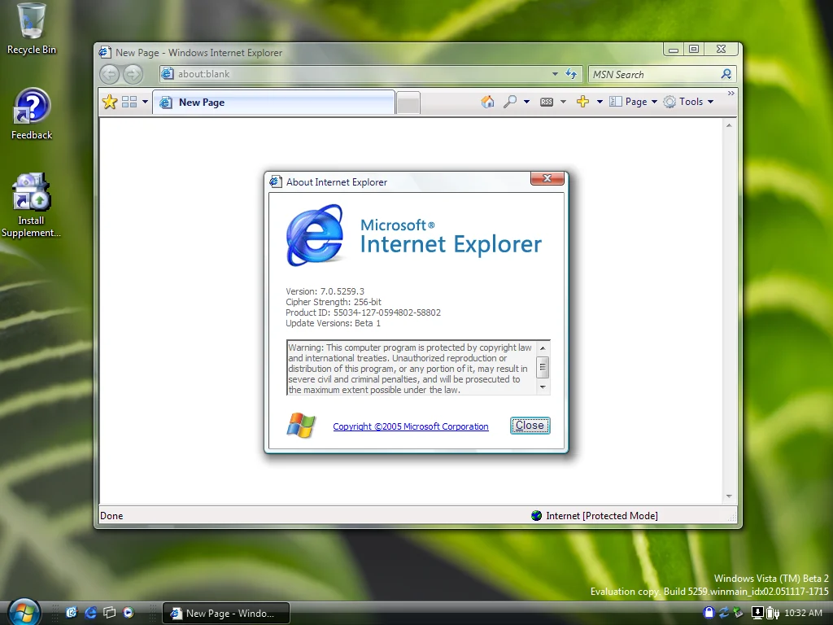
Task: Open the Tools menu dropdown
Action: pyautogui.click(x=688, y=102)
